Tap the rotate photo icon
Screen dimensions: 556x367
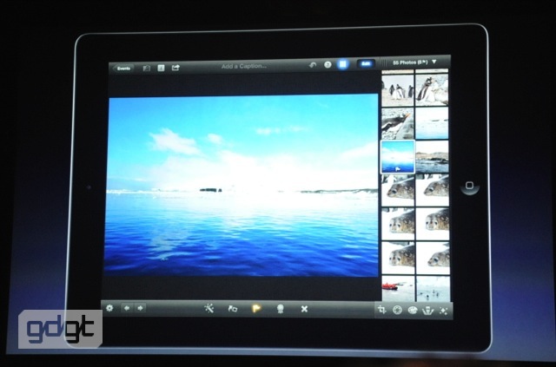(x=233, y=308)
